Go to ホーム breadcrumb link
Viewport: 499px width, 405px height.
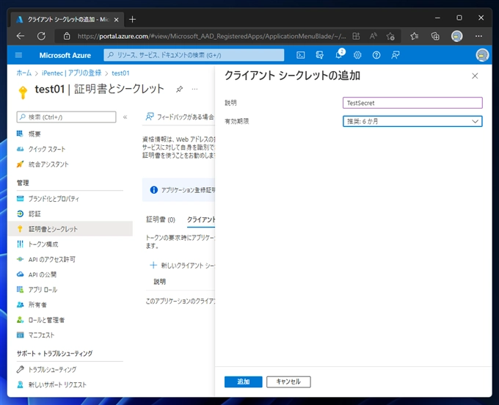24,73
